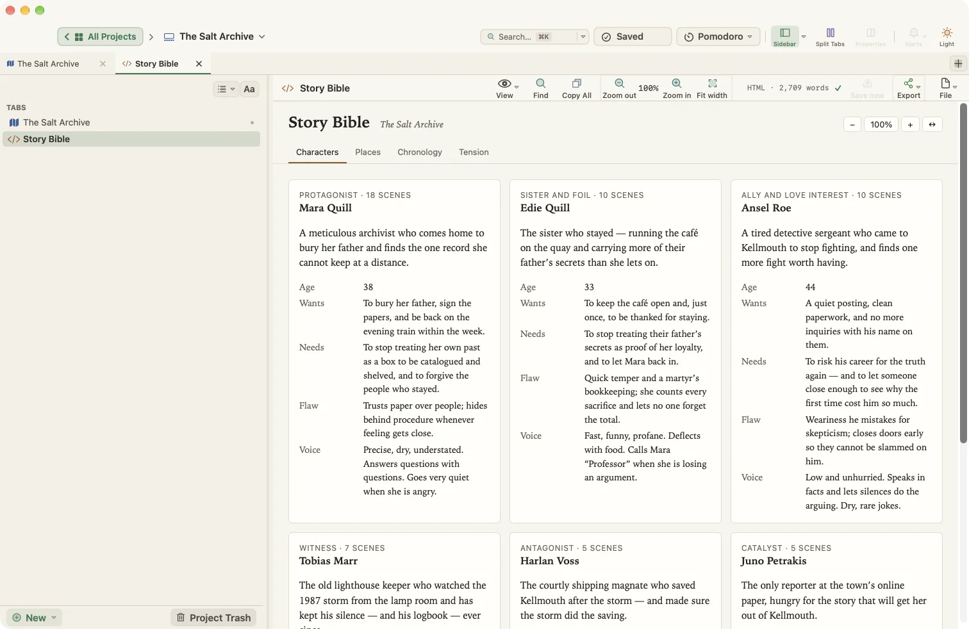
Task: Close The Salt Archive tab
Action: tap(103, 63)
